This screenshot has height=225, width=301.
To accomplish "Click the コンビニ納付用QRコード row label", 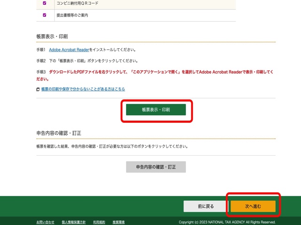I will click(x=77, y=3).
